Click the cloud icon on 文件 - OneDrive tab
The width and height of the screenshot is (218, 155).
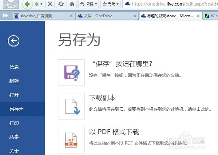(x=80, y=16)
